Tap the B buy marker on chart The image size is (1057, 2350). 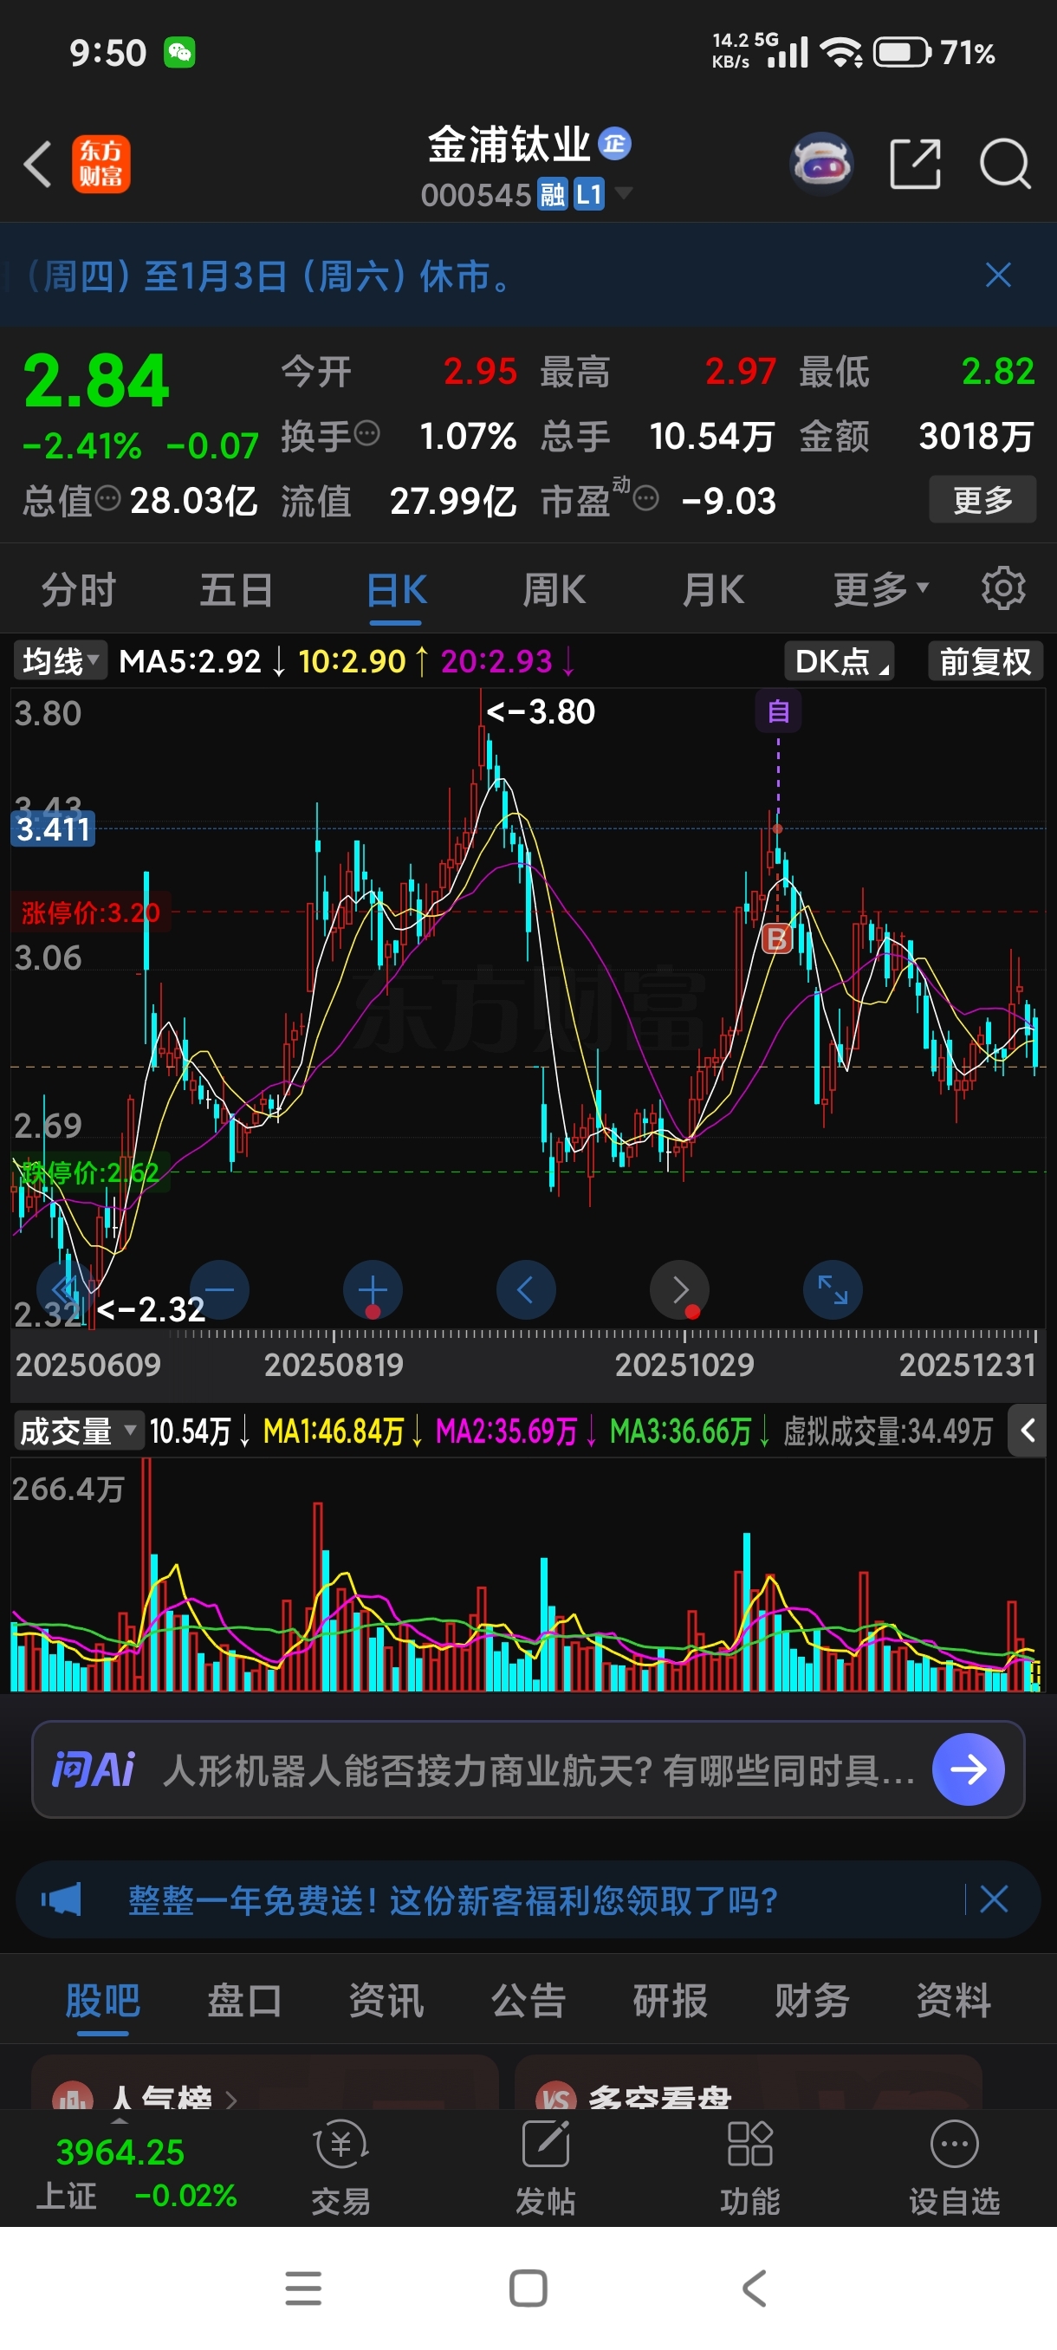point(776,938)
